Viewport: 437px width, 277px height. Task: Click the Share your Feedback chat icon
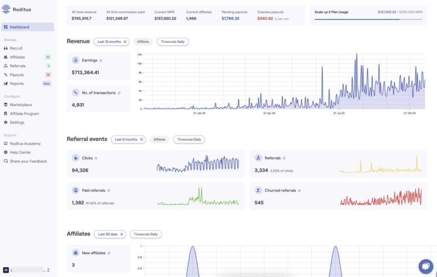pos(6,161)
